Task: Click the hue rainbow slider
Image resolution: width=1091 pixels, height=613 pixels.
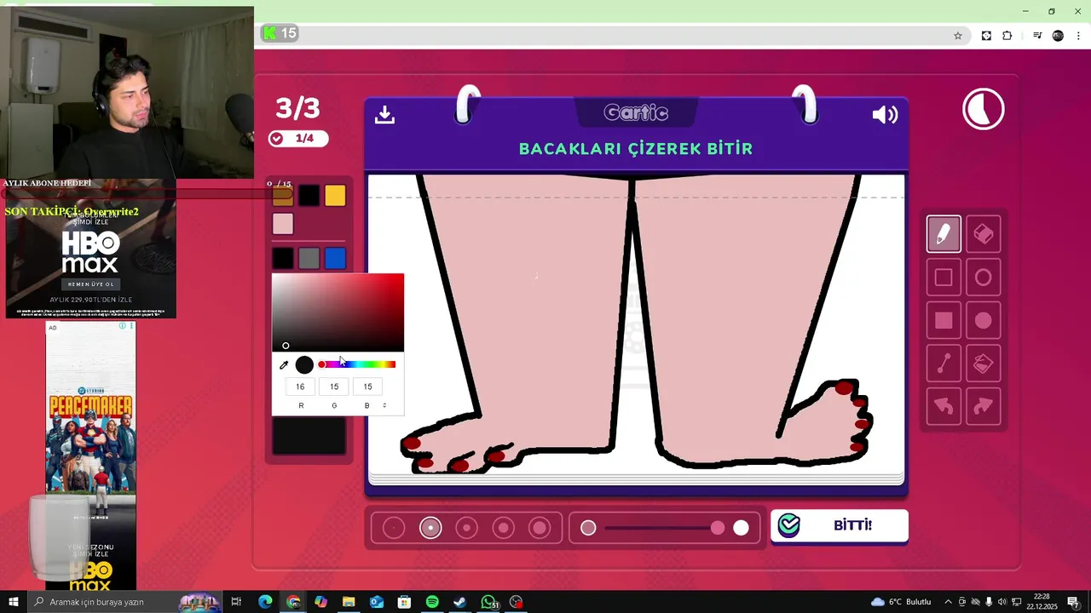Action: [357, 364]
